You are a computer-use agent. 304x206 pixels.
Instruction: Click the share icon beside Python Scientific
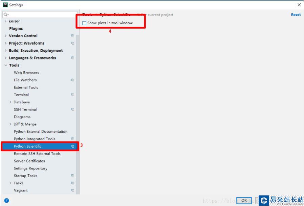(73, 146)
